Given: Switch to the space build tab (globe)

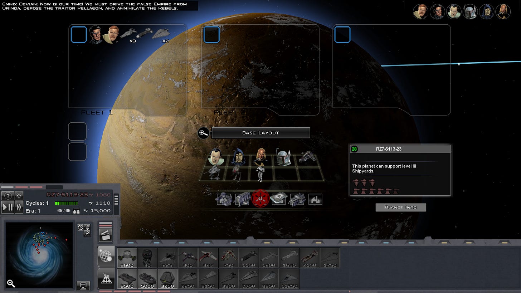Looking at the screenshot, I should (106, 257).
